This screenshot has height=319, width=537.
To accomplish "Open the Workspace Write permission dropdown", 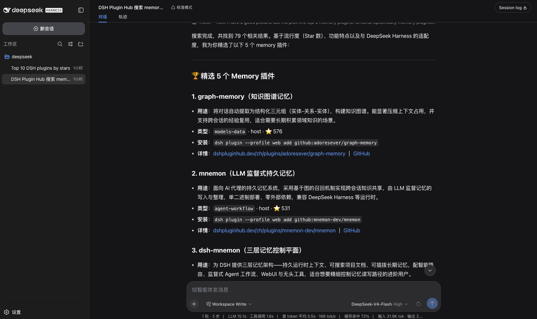I will point(229,304).
